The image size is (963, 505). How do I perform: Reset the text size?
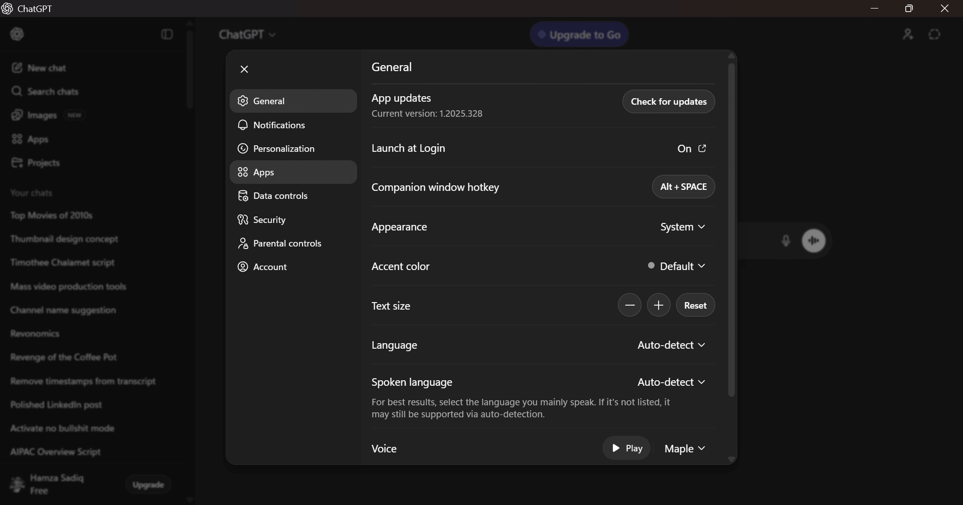(x=695, y=305)
